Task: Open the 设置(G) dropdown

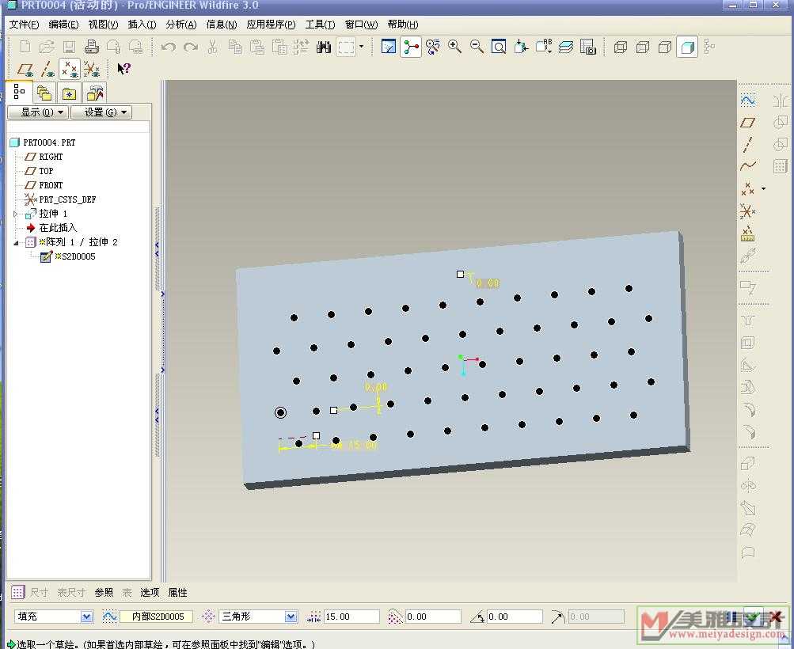Action: [101, 112]
